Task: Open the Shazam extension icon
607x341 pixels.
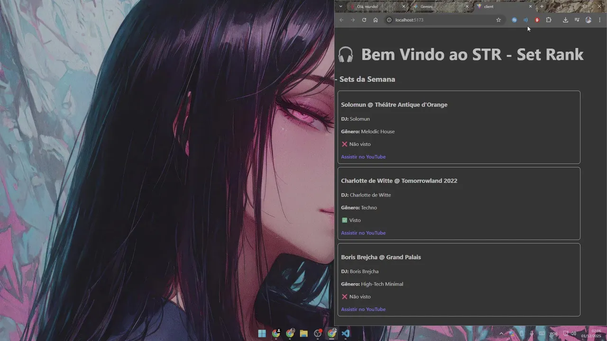Action: 514,20
